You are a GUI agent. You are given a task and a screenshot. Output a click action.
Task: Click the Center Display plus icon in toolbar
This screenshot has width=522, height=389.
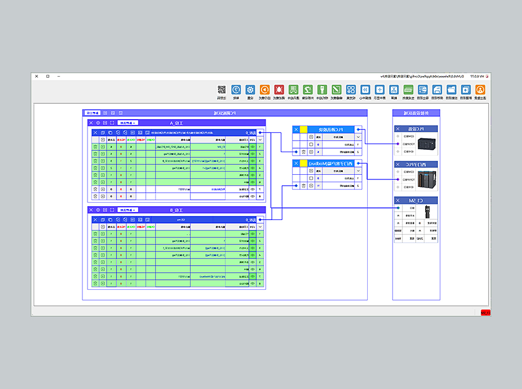click(379, 89)
